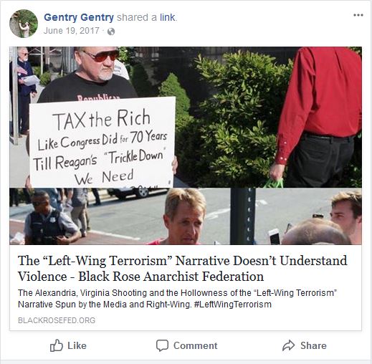Click the lower street photo with police officer
This screenshot has width=372, height=364.
click(186, 216)
